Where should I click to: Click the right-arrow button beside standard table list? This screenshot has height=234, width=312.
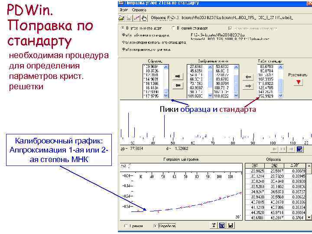[x=248, y=86]
